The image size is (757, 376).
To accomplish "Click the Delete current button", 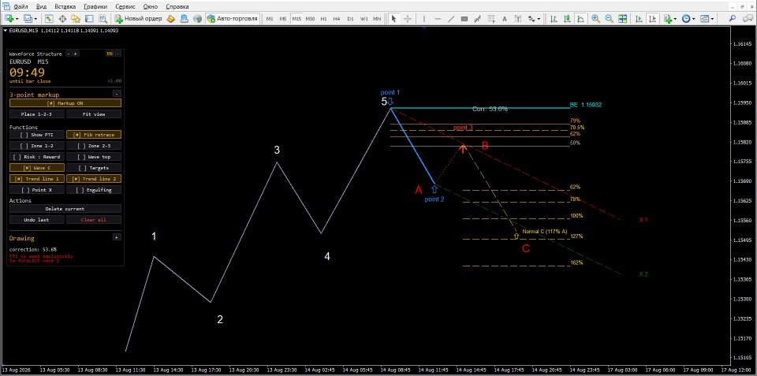I will 65,209.
